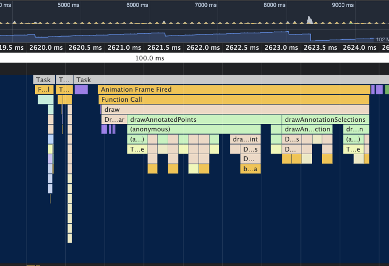Select the drawAnnotationSelections flame bar
The height and width of the screenshot is (266, 389).
[325, 119]
